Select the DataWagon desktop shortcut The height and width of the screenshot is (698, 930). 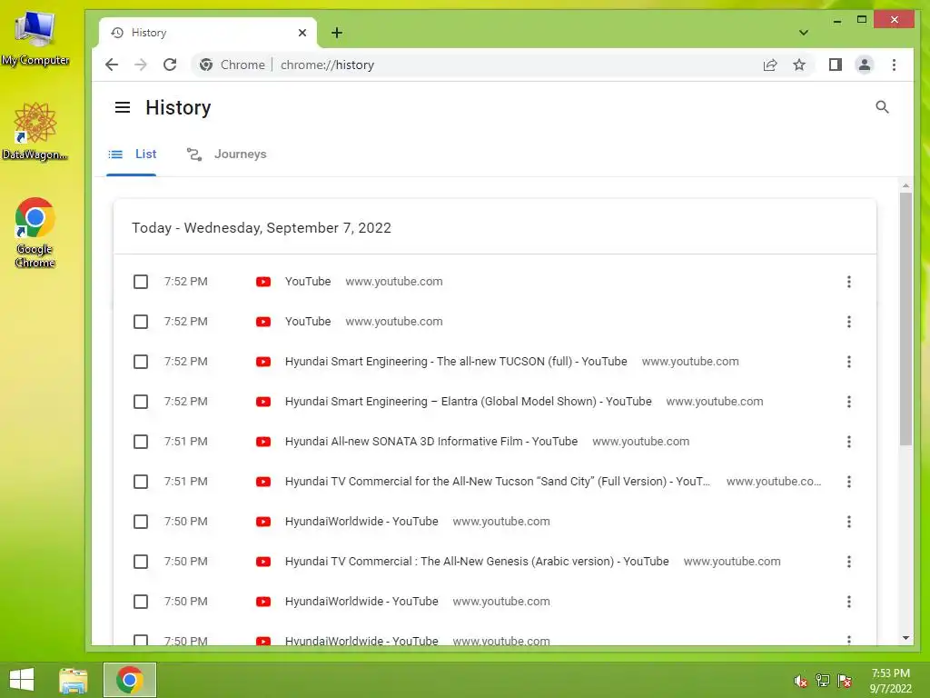35,131
